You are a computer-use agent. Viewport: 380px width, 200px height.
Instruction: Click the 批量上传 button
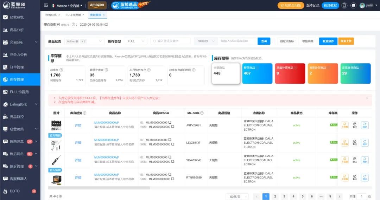pos(346,41)
